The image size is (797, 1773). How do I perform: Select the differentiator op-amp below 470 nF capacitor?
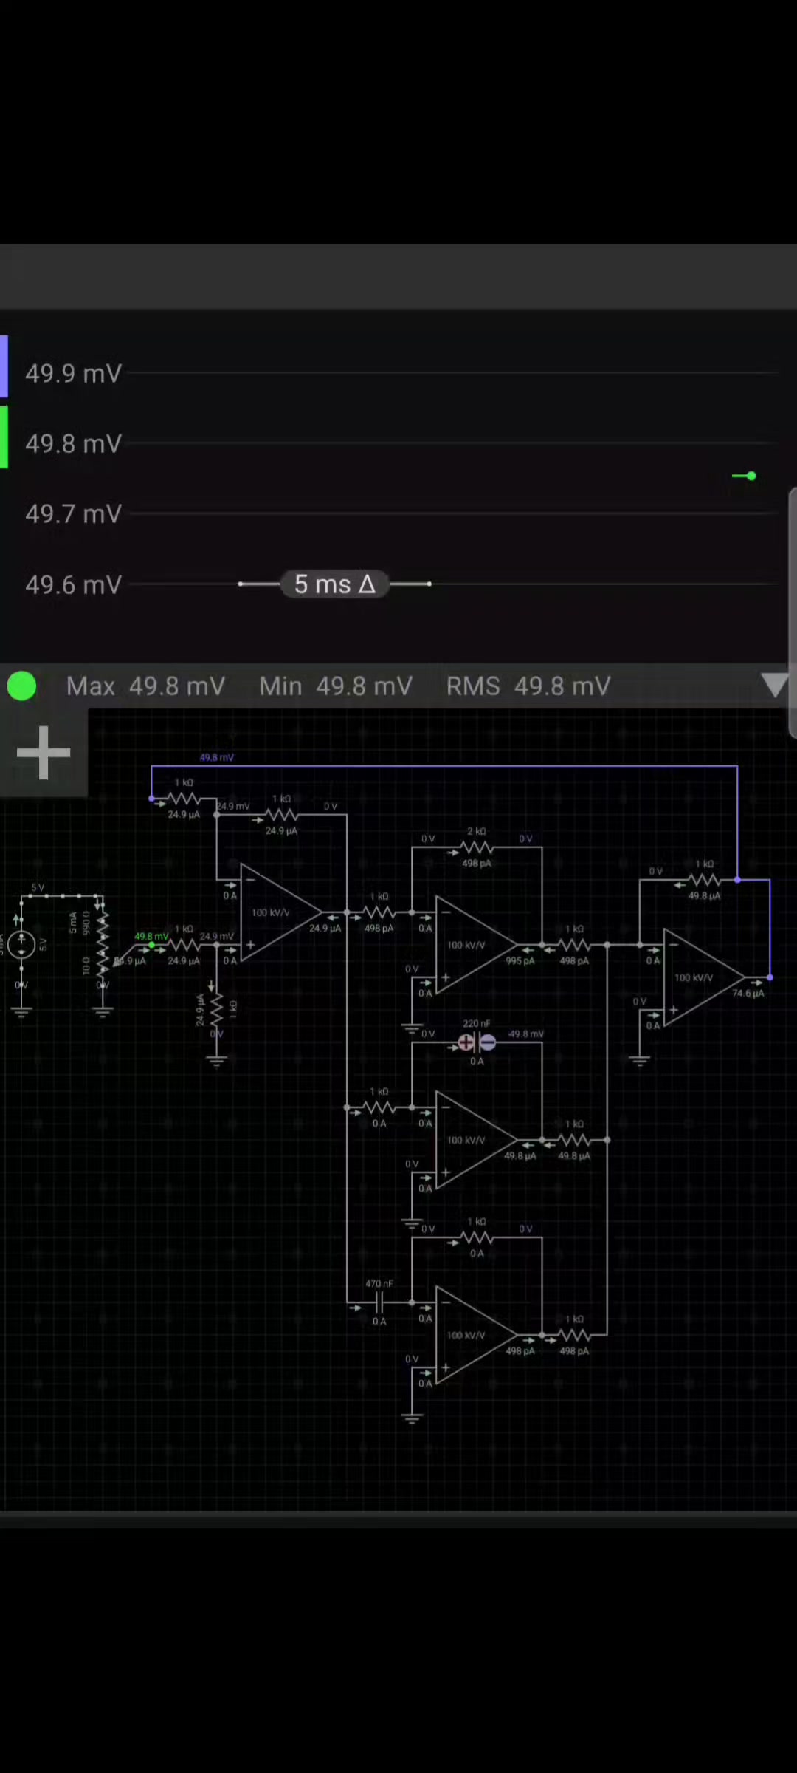tap(476, 1335)
